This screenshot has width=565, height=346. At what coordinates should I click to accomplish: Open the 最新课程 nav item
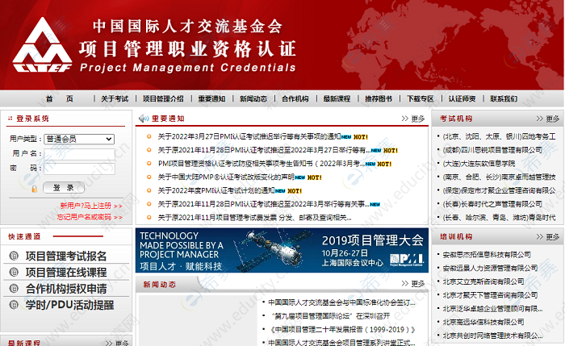point(337,98)
